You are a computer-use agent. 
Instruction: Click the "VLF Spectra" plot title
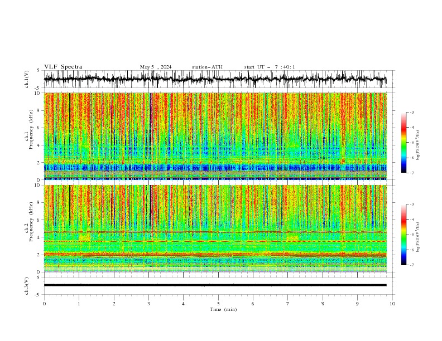pyautogui.click(x=63, y=67)
